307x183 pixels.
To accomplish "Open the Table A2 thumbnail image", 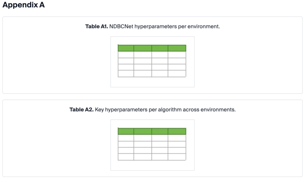I will coord(152,145).
